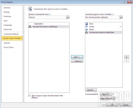Click the Move Up arrow button
The height and width of the screenshot is (108, 133).
click(126, 57)
